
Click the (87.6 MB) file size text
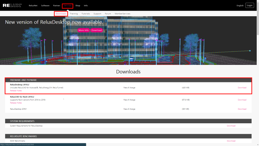tap(186, 100)
